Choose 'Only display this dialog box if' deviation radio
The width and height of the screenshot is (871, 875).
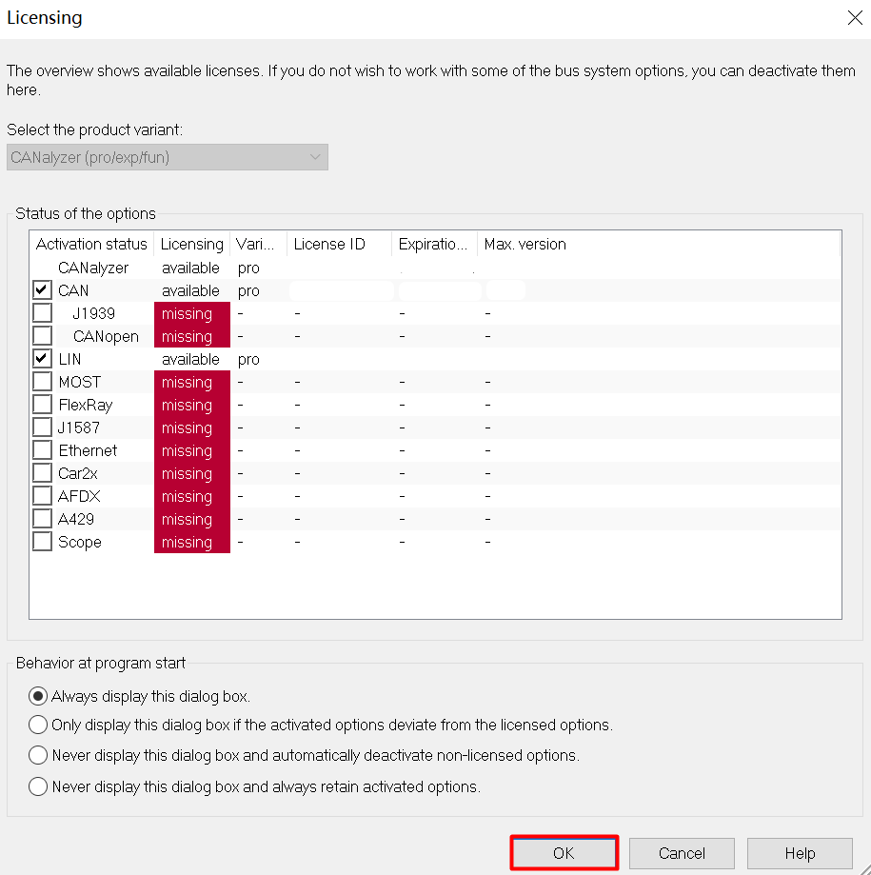pos(38,725)
